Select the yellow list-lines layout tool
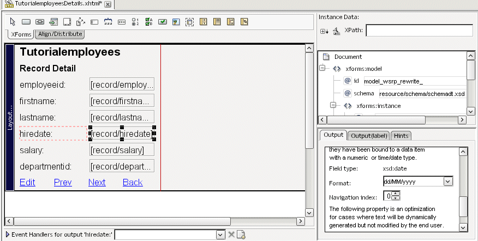Image resolution: width=478 pixels, height=241 pixels. (x=217, y=22)
